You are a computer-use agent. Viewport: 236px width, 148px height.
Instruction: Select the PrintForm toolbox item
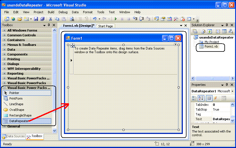click(x=27, y=98)
